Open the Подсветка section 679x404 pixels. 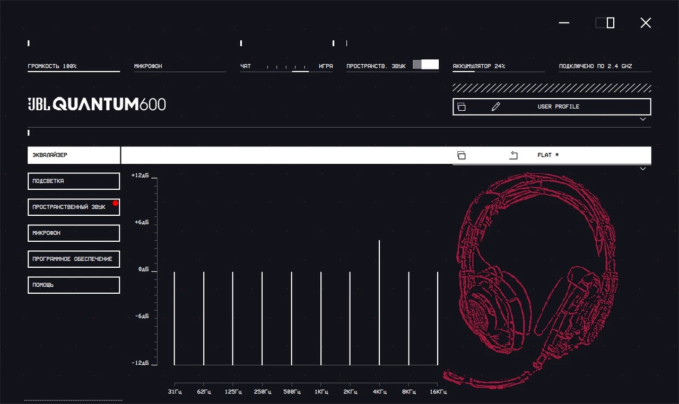click(74, 181)
